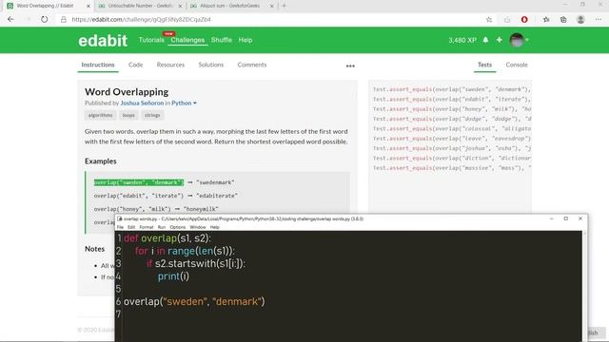Image resolution: width=609 pixels, height=342 pixels.
Task: Open the Python language dropdown
Action: (x=184, y=103)
